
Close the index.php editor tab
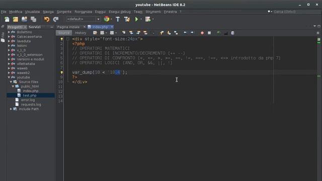pyautogui.click(x=112, y=27)
